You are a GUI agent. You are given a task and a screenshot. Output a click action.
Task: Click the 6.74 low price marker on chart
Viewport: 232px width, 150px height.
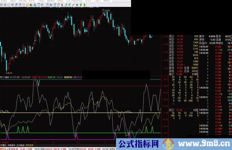coord(10,72)
